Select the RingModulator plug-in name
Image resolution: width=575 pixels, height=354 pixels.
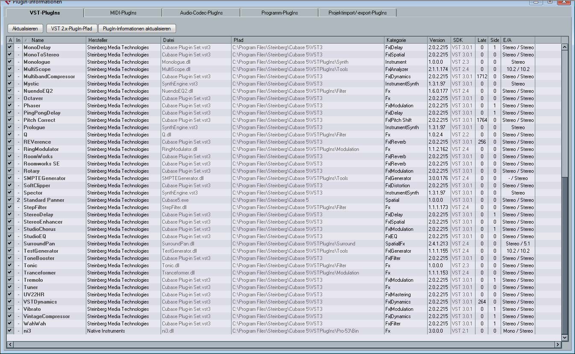(x=41, y=149)
